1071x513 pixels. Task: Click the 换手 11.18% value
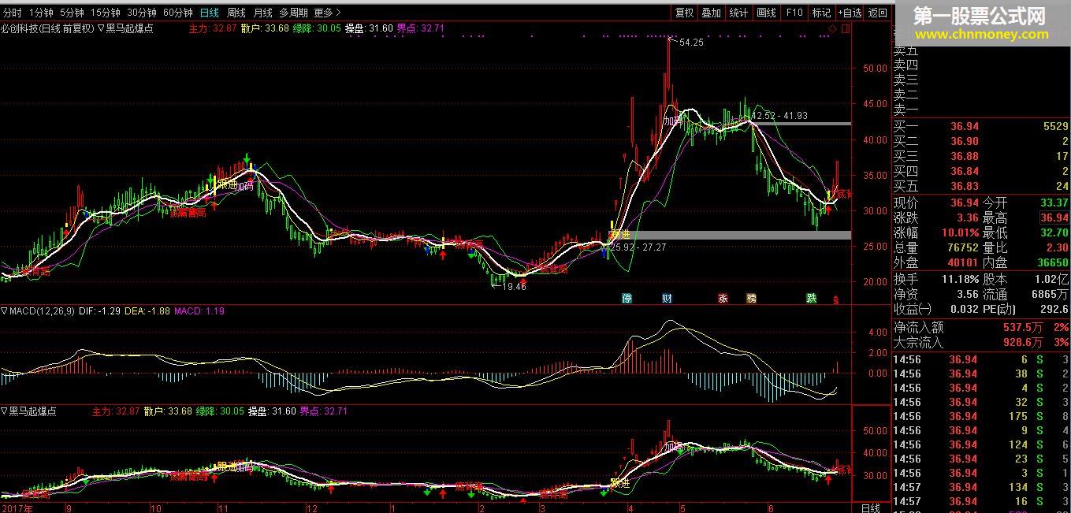pos(959,279)
